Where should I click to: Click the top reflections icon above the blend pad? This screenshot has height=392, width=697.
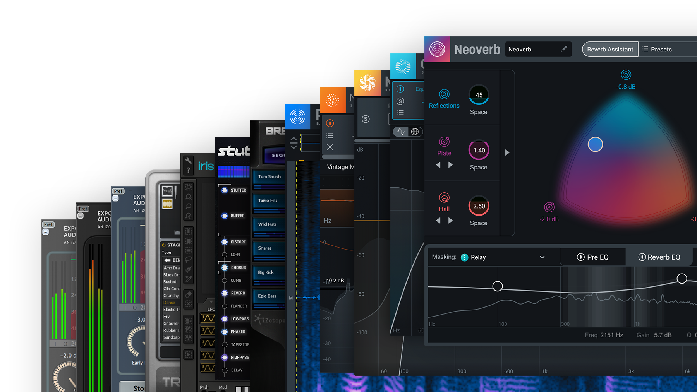[626, 75]
